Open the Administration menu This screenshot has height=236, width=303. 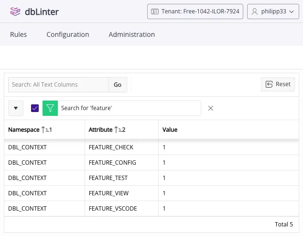point(131,34)
